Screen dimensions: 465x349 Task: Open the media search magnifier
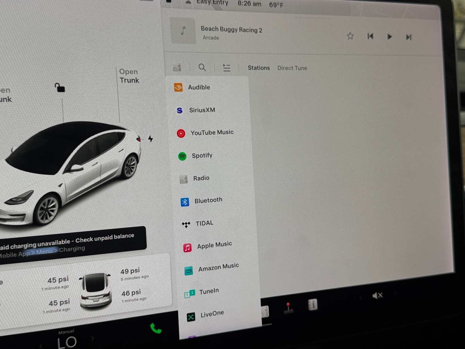(x=202, y=67)
